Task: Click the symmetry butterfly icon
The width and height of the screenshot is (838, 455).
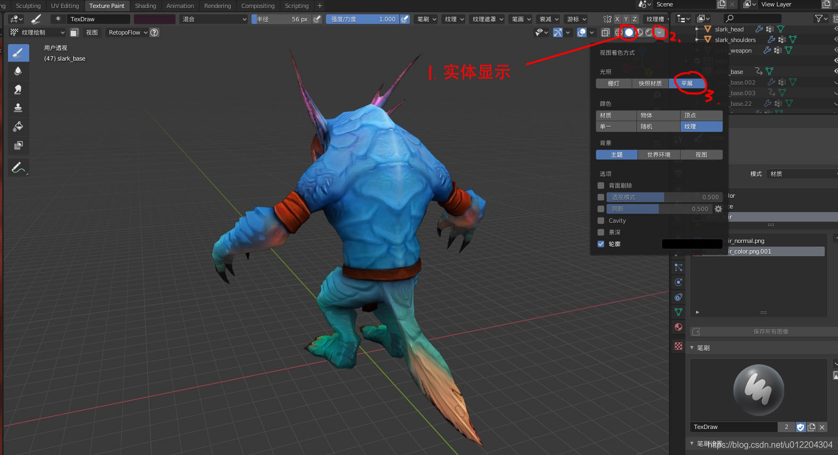Action: click(x=607, y=19)
